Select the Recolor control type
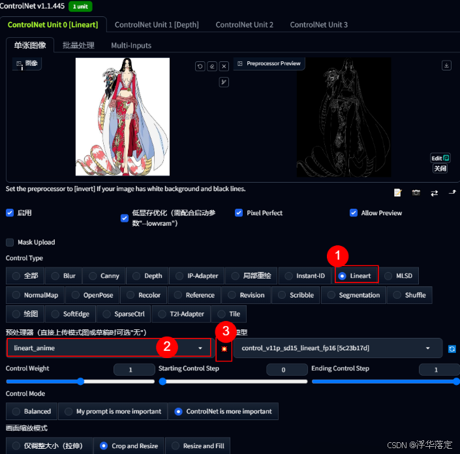This screenshot has height=454, width=460. point(144,295)
